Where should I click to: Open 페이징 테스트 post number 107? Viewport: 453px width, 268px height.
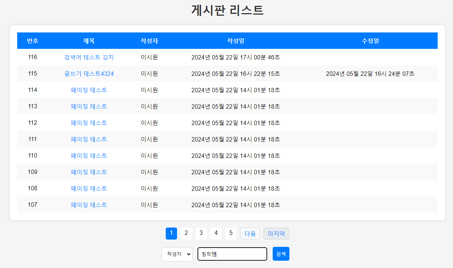(x=89, y=205)
